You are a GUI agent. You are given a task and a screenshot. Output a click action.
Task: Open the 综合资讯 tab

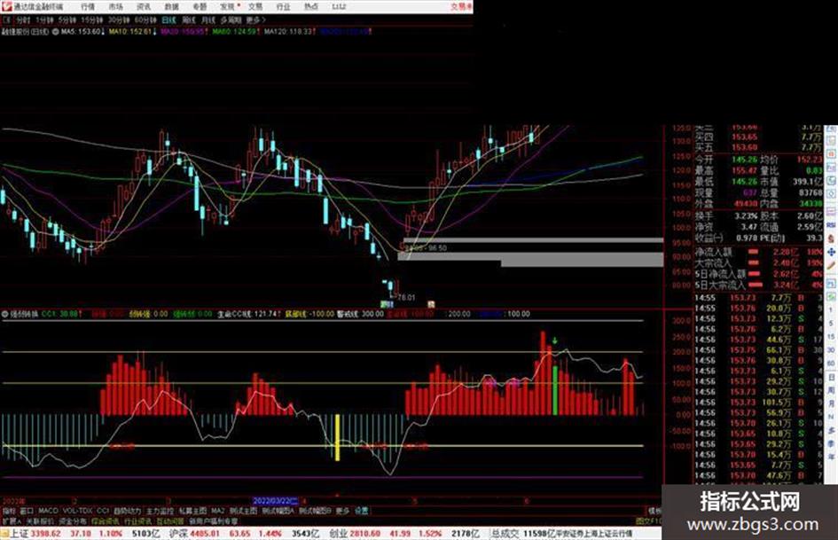coord(105,520)
